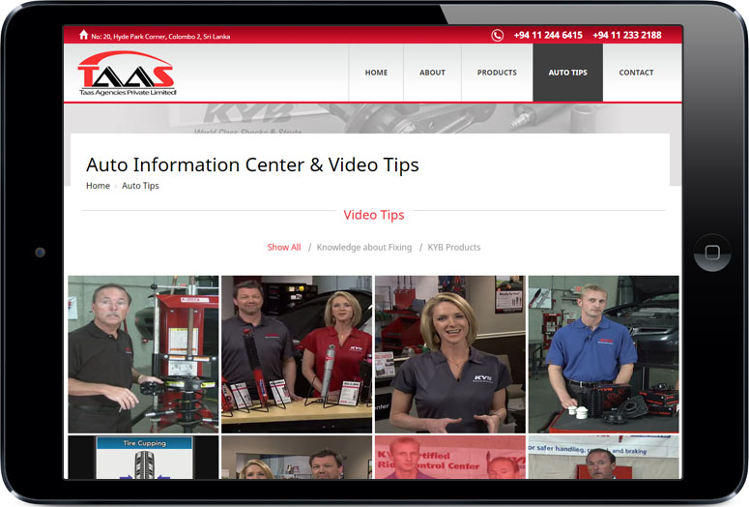The image size is (749, 507).
Task: Click the phone icon in header
Action: (x=498, y=36)
